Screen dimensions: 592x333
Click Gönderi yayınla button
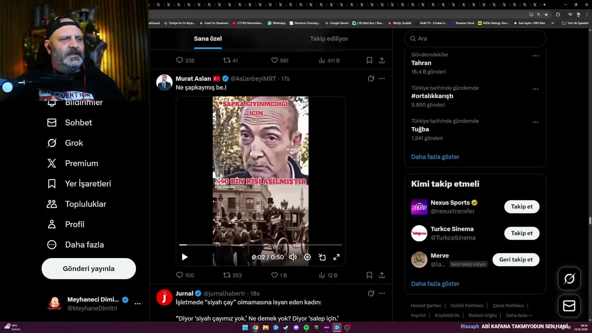point(89,269)
